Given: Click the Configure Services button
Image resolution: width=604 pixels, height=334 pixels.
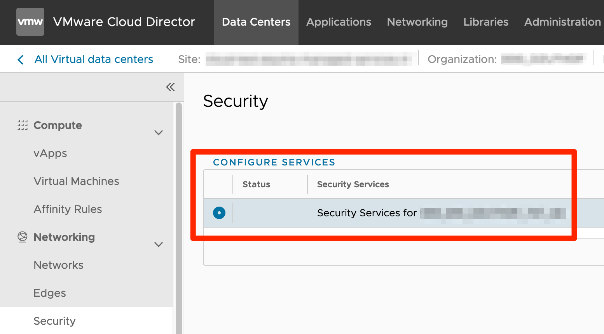Looking at the screenshot, I should (274, 162).
